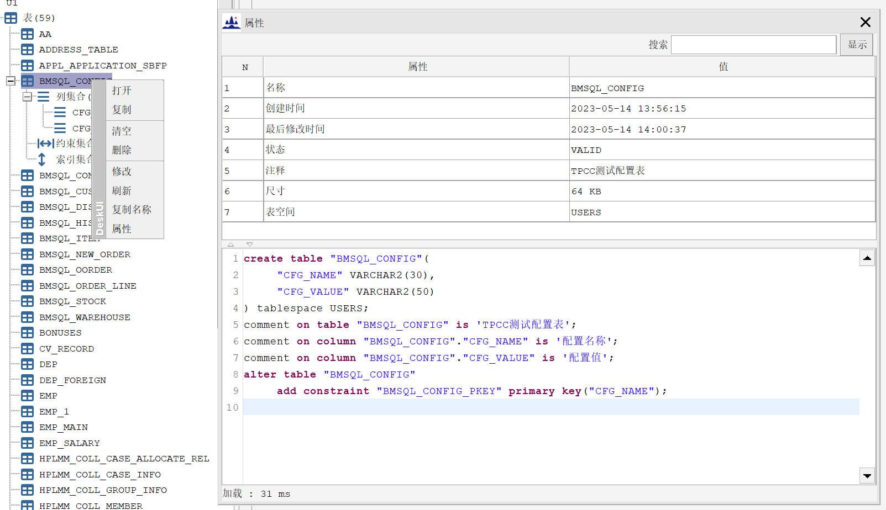Open 属性 from the context menu

(122, 229)
